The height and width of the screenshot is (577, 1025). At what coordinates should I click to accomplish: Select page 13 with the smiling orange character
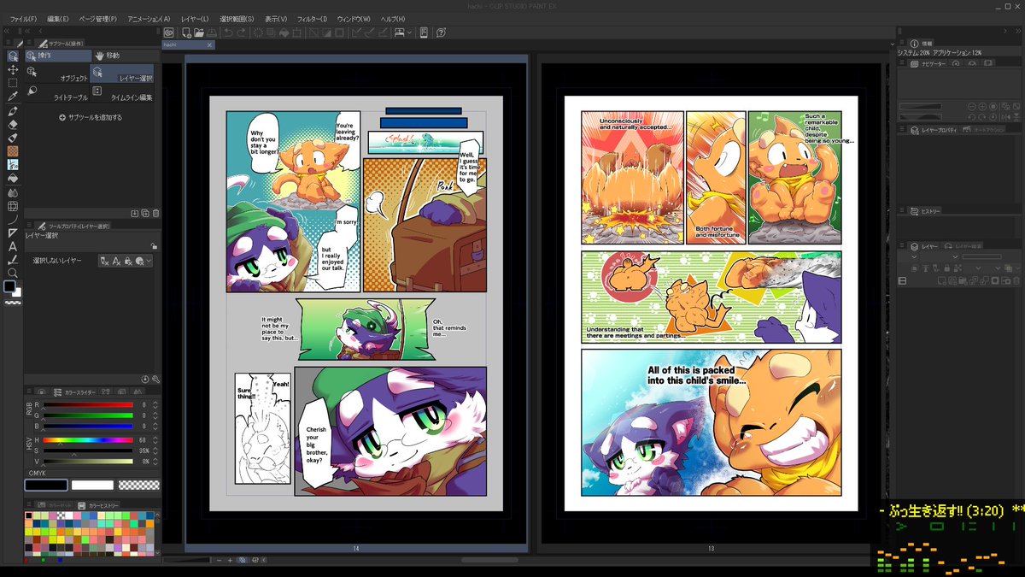tap(711, 303)
